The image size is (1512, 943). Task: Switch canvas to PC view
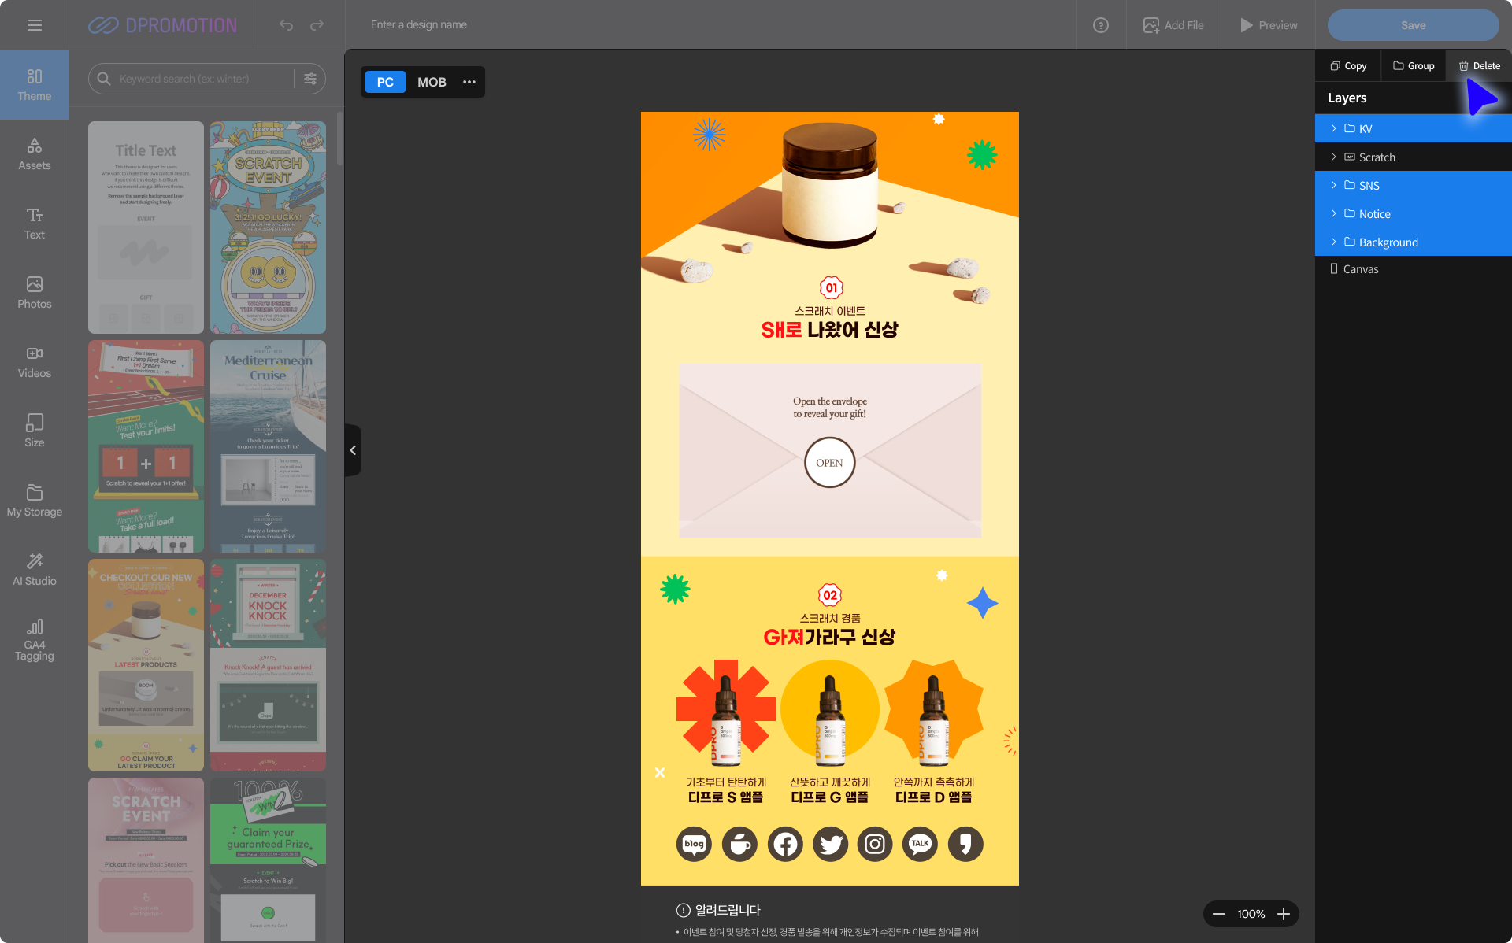(x=385, y=82)
